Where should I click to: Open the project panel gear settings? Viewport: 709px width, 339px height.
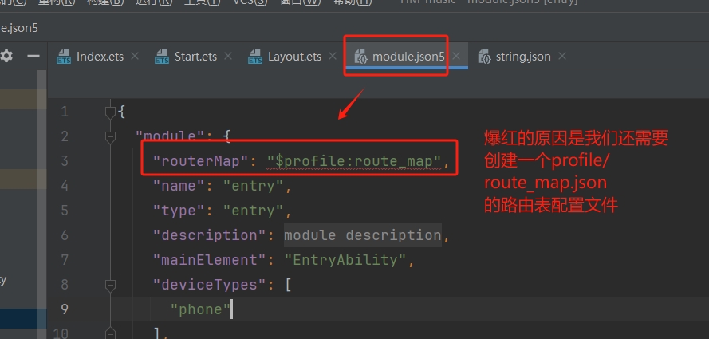6,56
